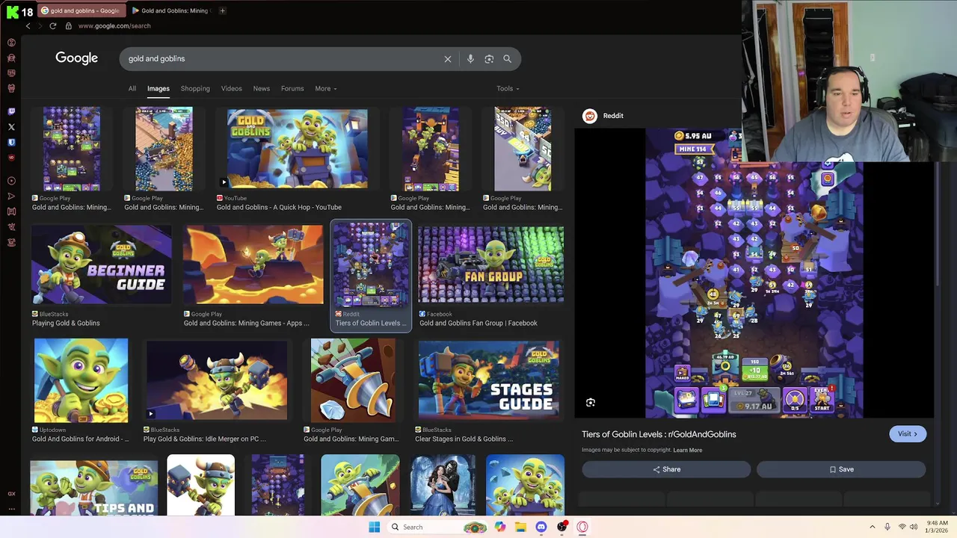Expand the More search filter dropdown
Image resolution: width=957 pixels, height=538 pixels.
[x=325, y=89]
